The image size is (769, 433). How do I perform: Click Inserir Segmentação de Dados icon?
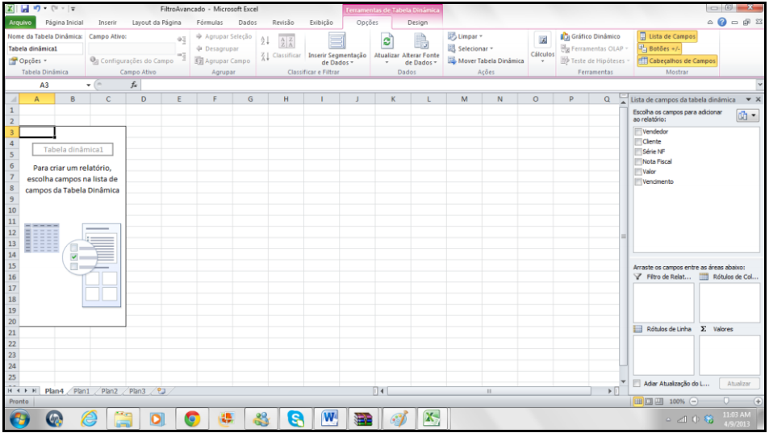[x=336, y=42]
